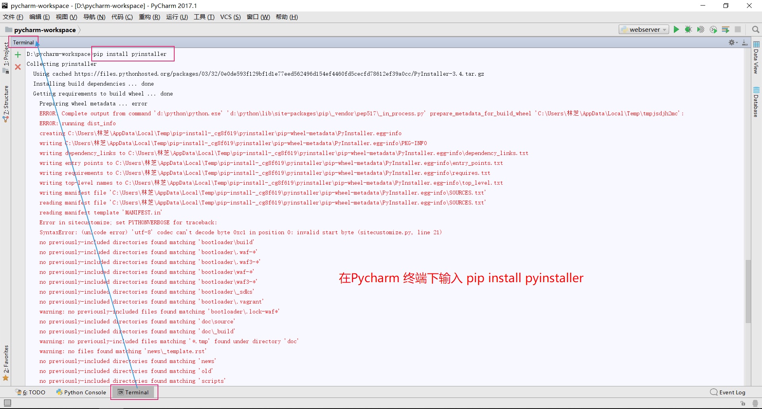Click line matching 'doc\source'
The height and width of the screenshot is (409, 762).
[x=137, y=321]
